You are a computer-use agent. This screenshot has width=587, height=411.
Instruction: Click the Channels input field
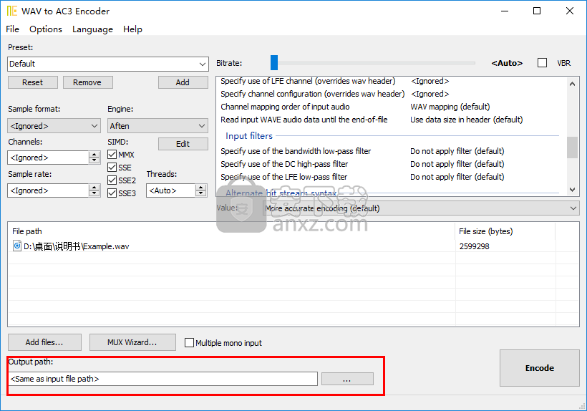click(48, 158)
